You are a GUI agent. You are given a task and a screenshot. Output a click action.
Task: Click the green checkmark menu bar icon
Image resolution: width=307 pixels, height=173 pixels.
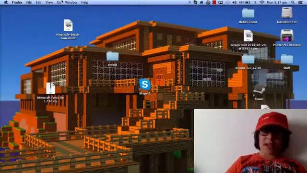click(195, 2)
